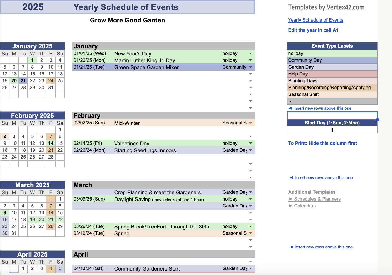Select the Planting Days label swatch
Screen dimensions: 392x275
pos(332,81)
